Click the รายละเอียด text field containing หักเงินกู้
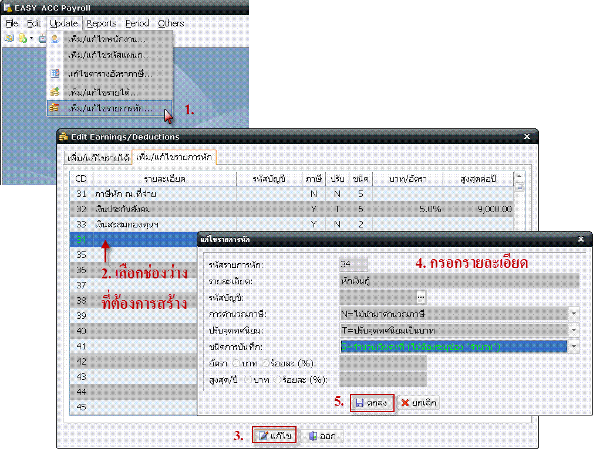Image resolution: width=593 pixels, height=449 pixels. (459, 281)
